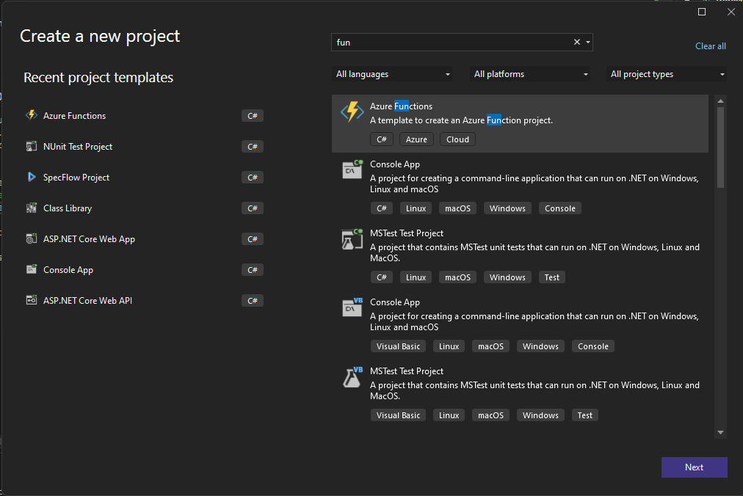743x496 pixels.
Task: Clear the search text with the X button
Action: tap(577, 43)
